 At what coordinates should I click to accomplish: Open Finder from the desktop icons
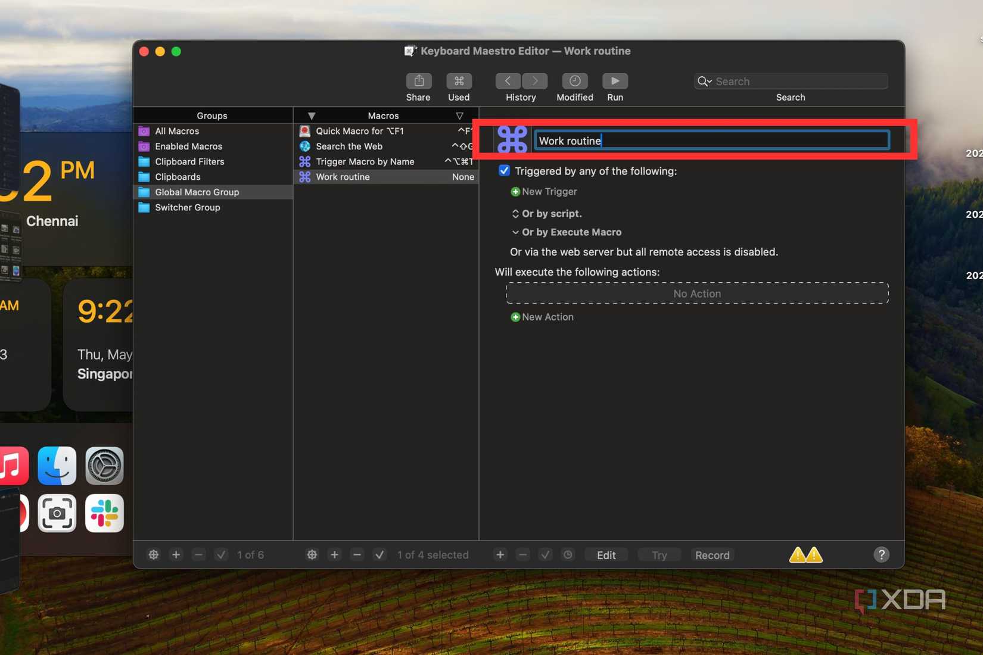(57, 466)
